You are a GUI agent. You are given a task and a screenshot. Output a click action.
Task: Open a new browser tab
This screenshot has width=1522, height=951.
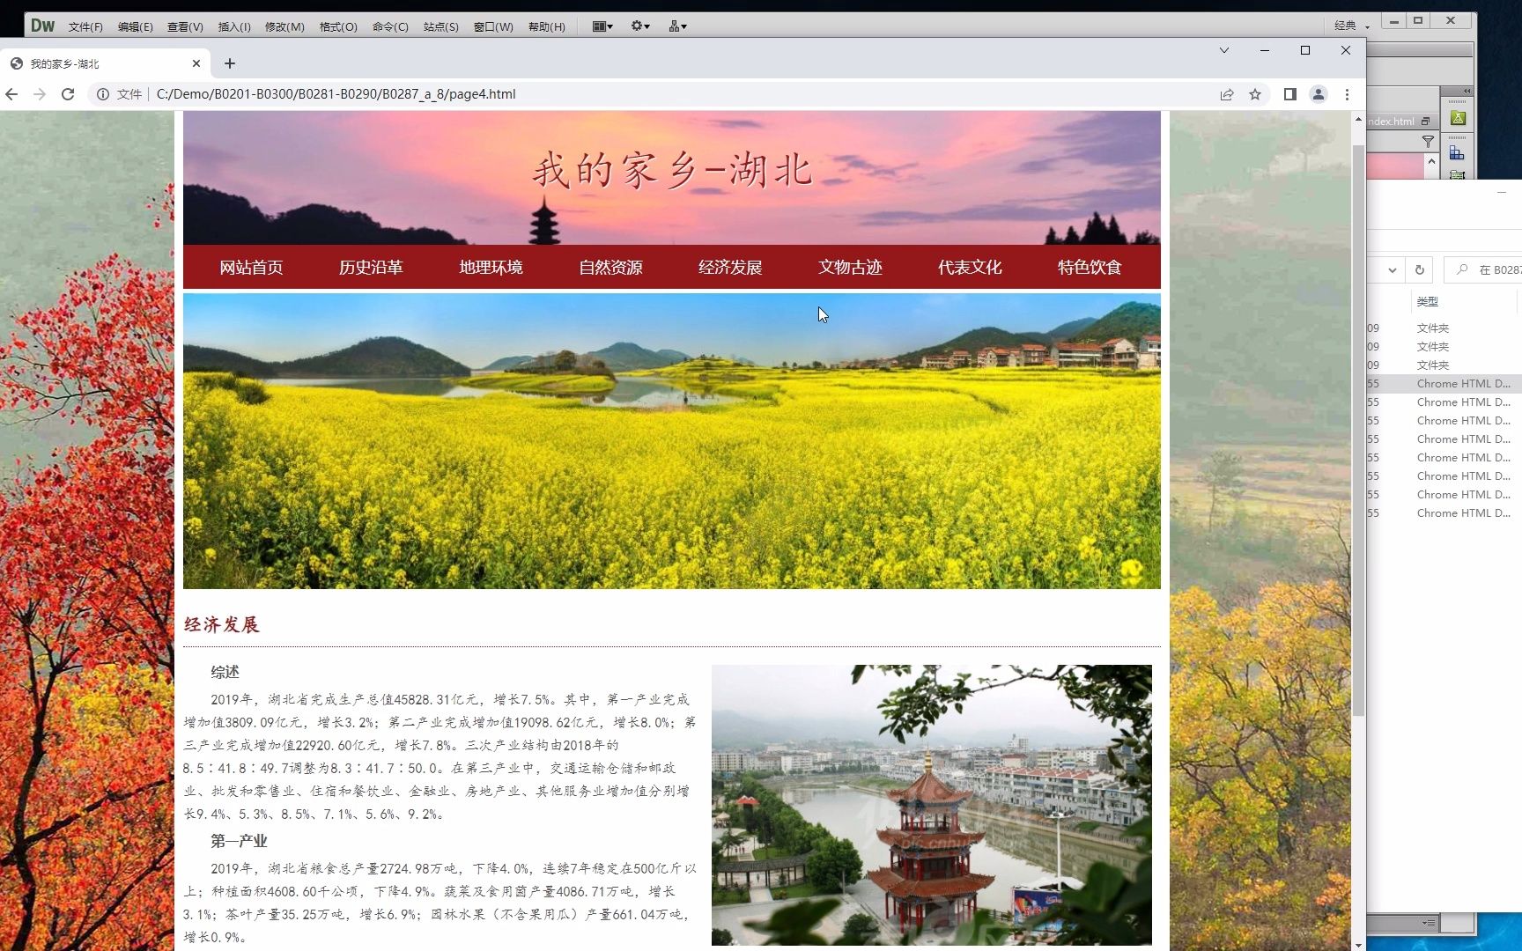(x=230, y=63)
